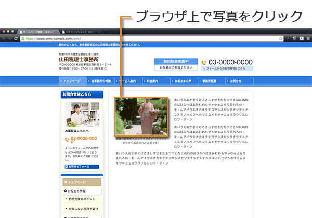The height and width of the screenshot is (218, 312).
Task: Open 失敗しない税理士選び sidebar link
Action: pyautogui.click(x=83, y=208)
